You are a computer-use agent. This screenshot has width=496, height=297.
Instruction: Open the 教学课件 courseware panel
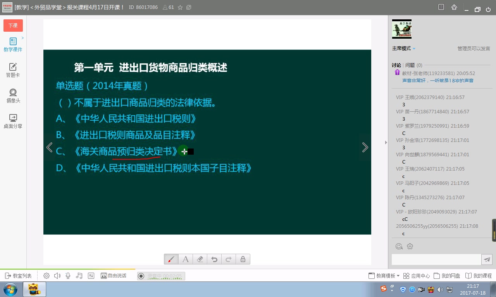13,45
